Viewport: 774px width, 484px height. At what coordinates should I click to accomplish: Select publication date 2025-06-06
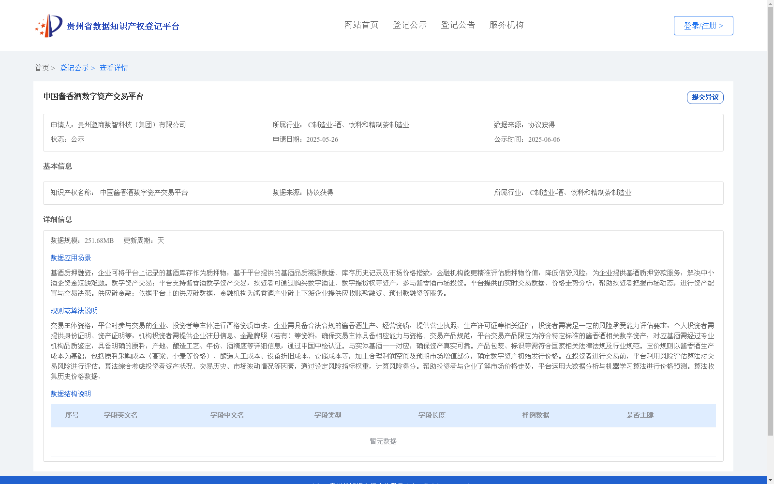(x=544, y=139)
